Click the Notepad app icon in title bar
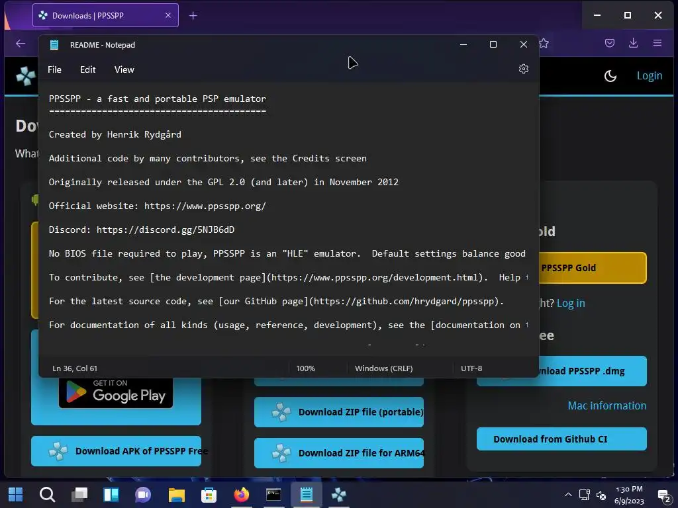 tap(54, 45)
